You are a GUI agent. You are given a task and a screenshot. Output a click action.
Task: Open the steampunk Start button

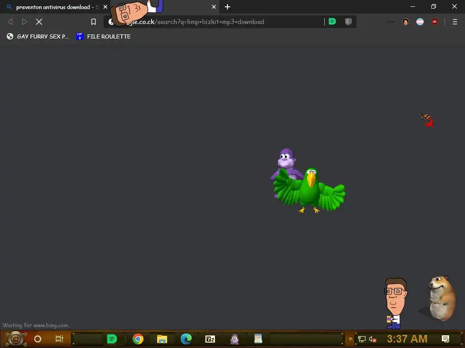[15, 339]
